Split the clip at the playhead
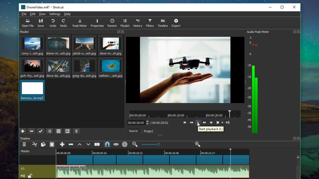Image resolution: width=319 pixels, height=179 pixels. click(x=97, y=144)
